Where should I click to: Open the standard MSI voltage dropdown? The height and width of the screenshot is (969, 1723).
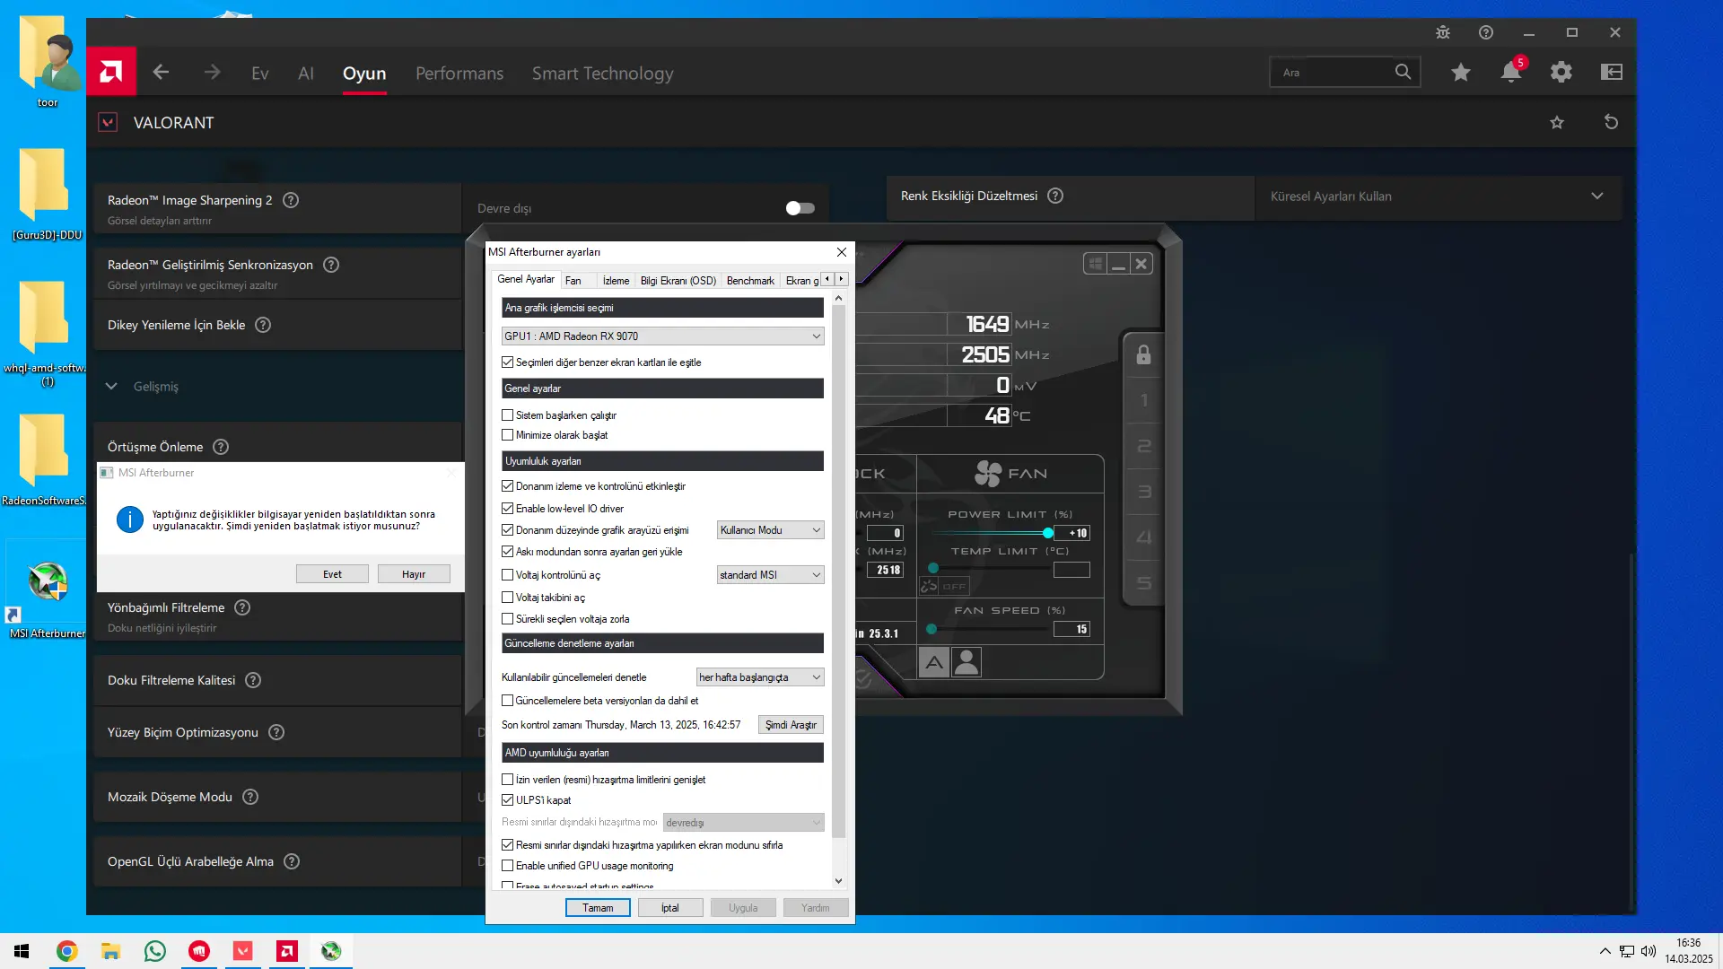pos(770,575)
